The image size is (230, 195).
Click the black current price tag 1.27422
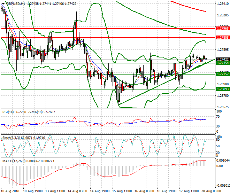222,60
